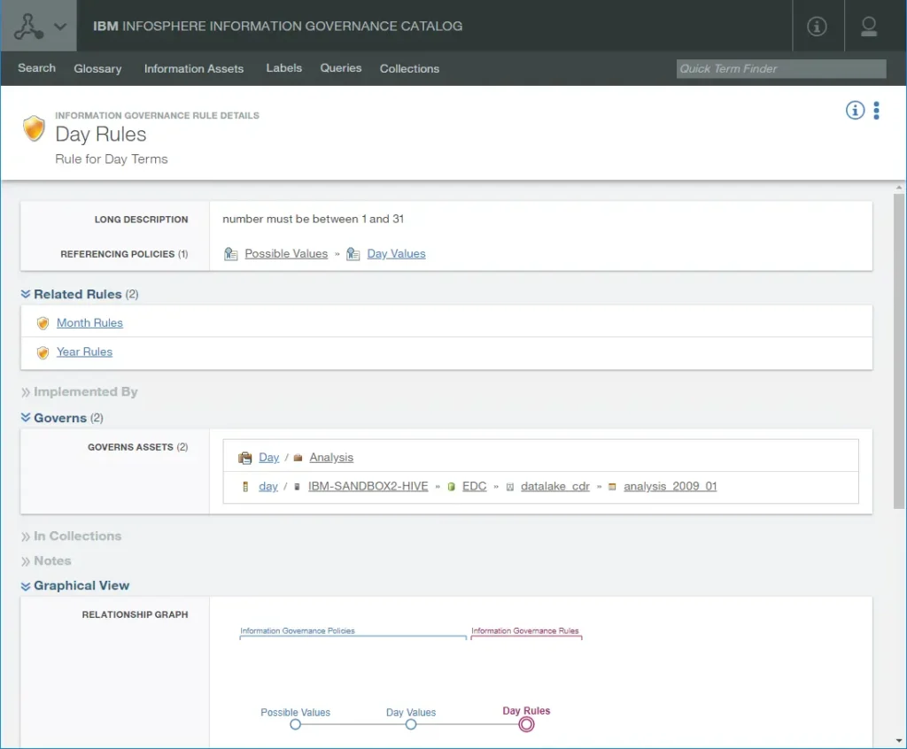Image resolution: width=907 pixels, height=749 pixels.
Task: Open the Day Values link
Action: click(396, 253)
